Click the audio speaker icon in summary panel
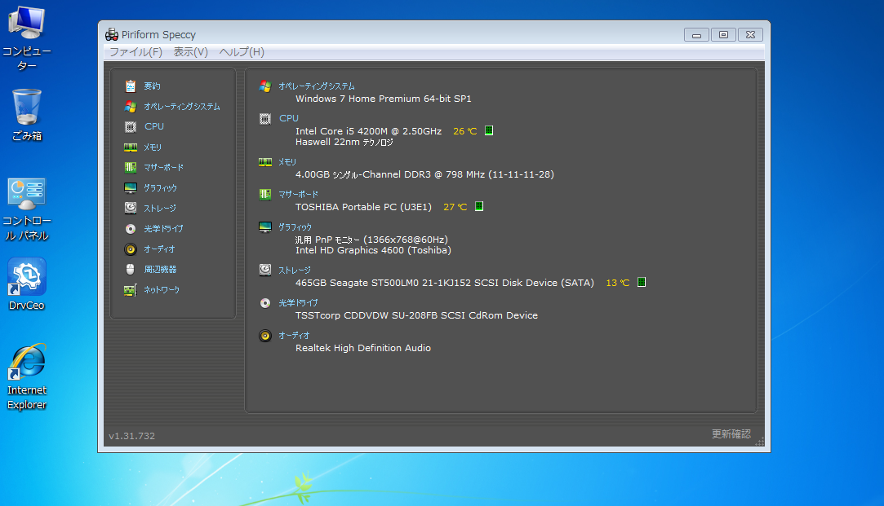This screenshot has height=506, width=884. 265,336
